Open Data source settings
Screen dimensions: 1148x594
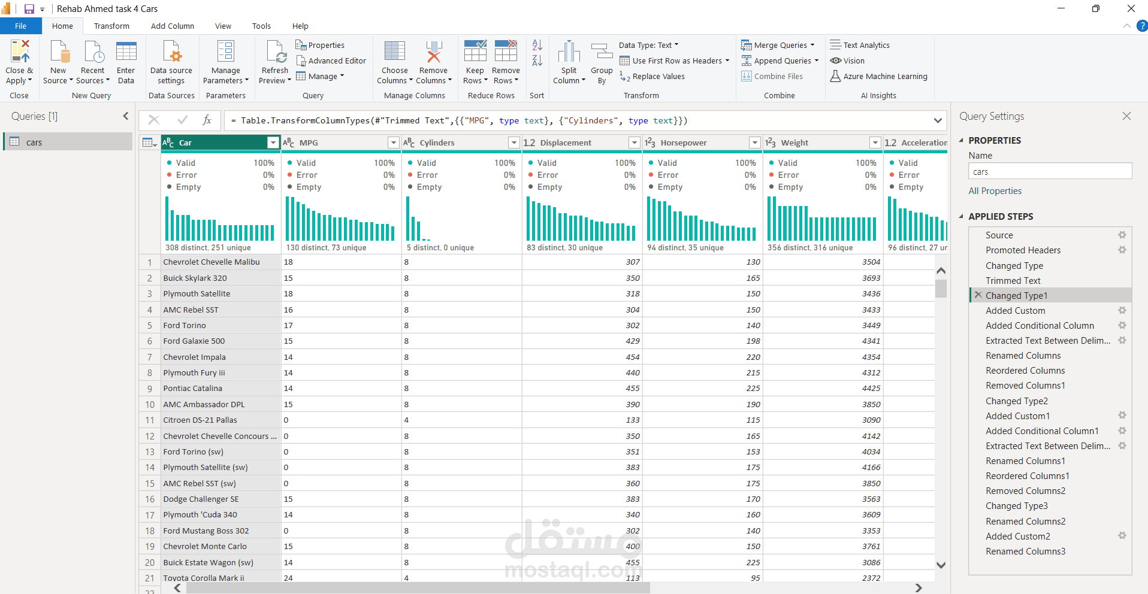coord(171,63)
